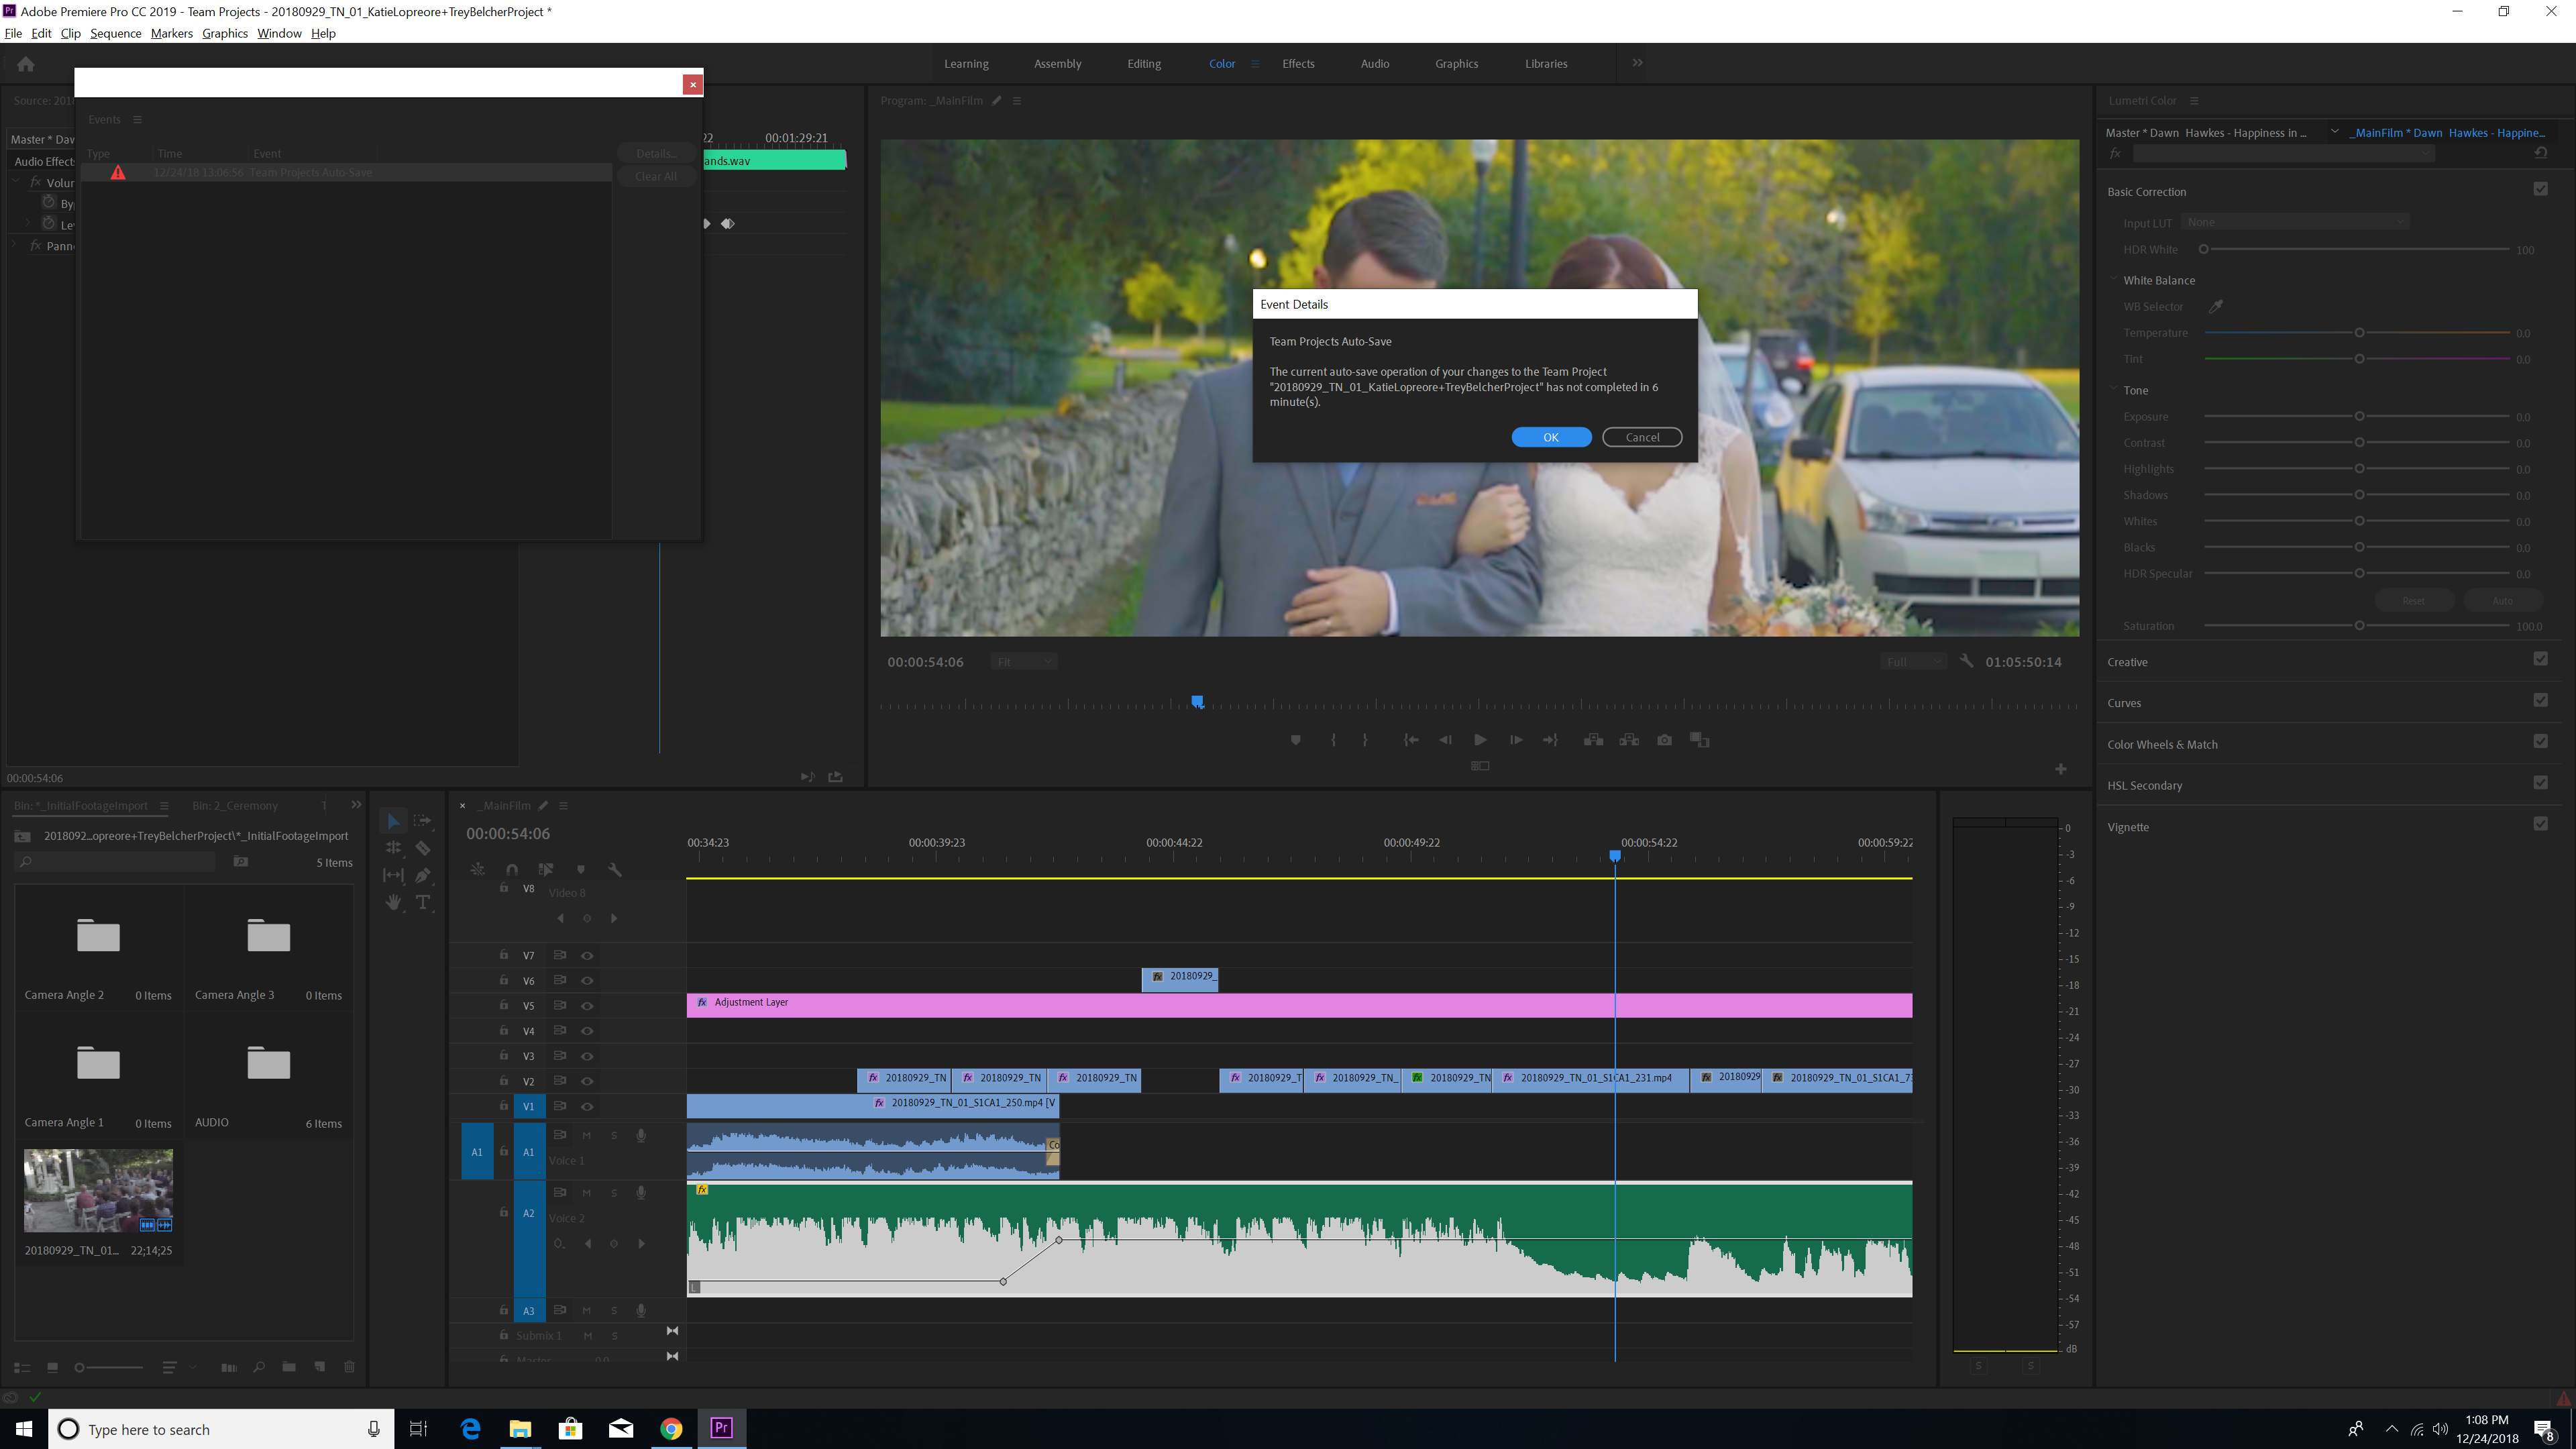This screenshot has width=2576, height=1449.
Task: Select the Pen tool in tools panel
Action: (x=423, y=875)
